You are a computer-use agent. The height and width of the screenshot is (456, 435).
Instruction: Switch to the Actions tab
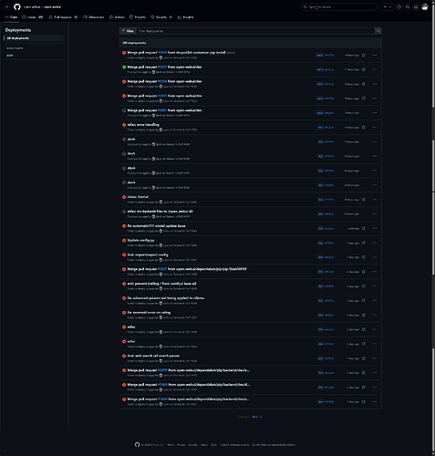tap(117, 17)
